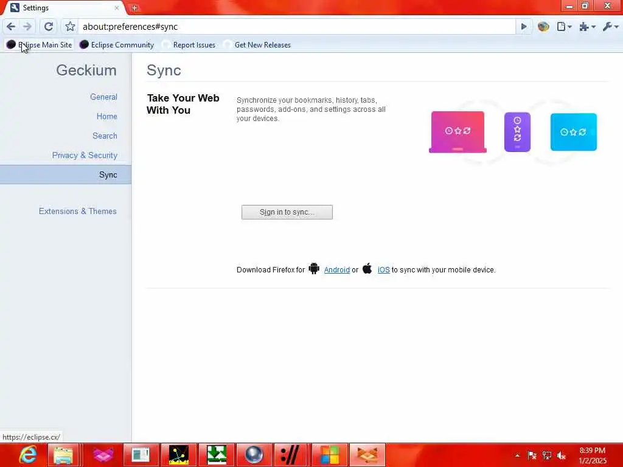Follow the Android download link
This screenshot has width=623, height=467.
pos(337,269)
